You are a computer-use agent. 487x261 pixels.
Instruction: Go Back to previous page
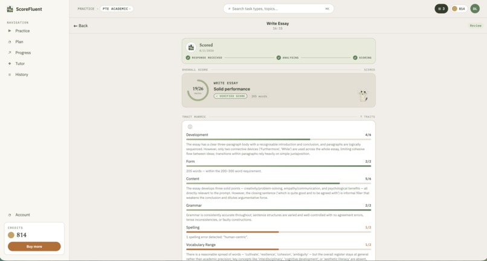tap(81, 26)
